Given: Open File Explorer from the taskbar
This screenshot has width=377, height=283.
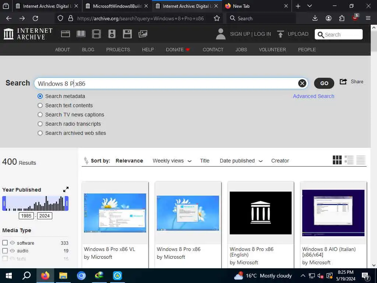Looking at the screenshot, I should pyautogui.click(x=63, y=276).
